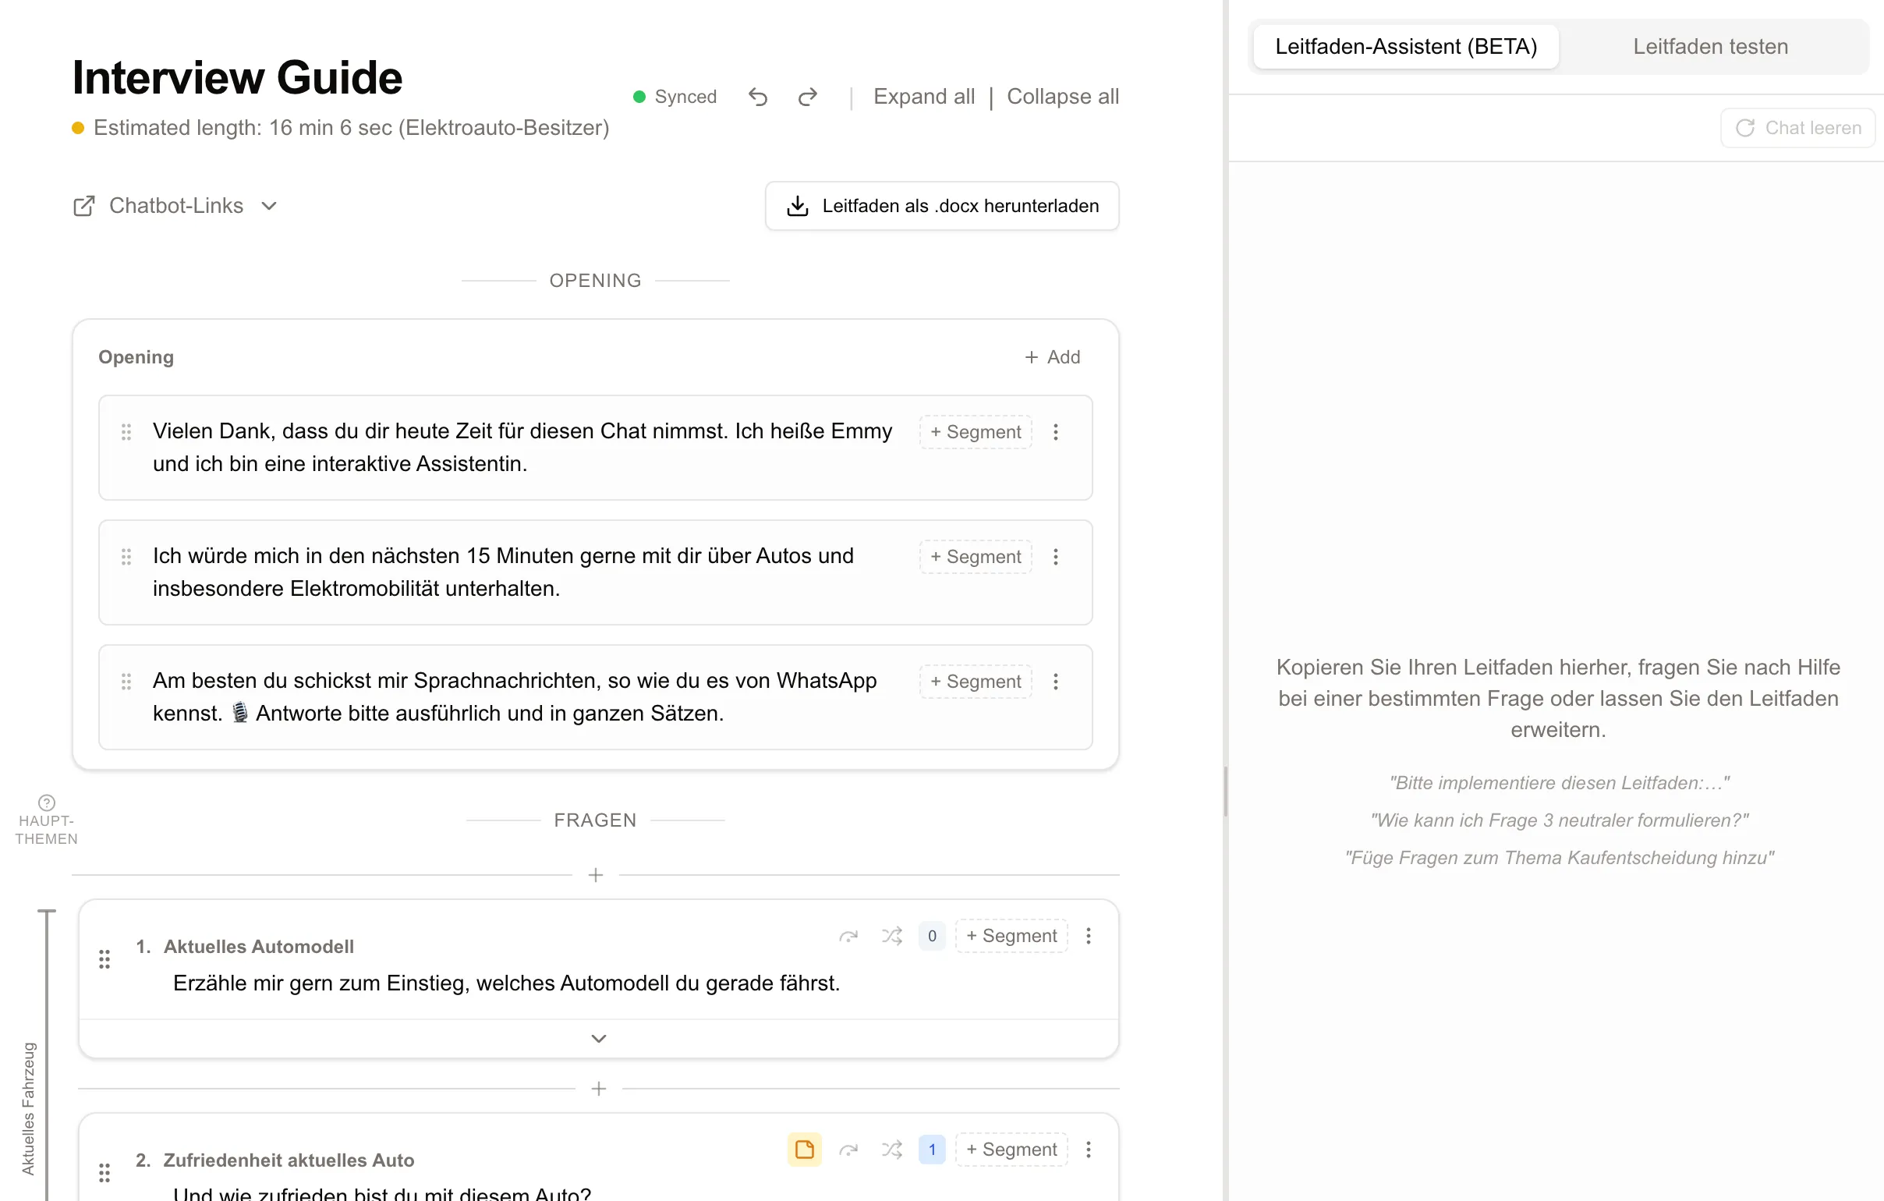This screenshot has height=1201, width=1884.
Task: Click the 0 counter badge on question 1
Action: click(932, 935)
